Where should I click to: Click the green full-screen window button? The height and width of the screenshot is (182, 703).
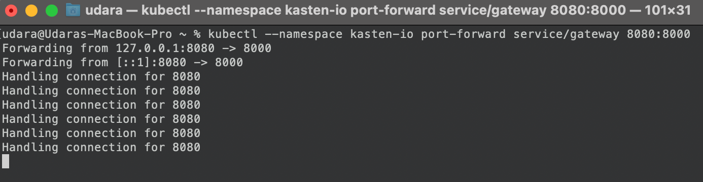52,10
